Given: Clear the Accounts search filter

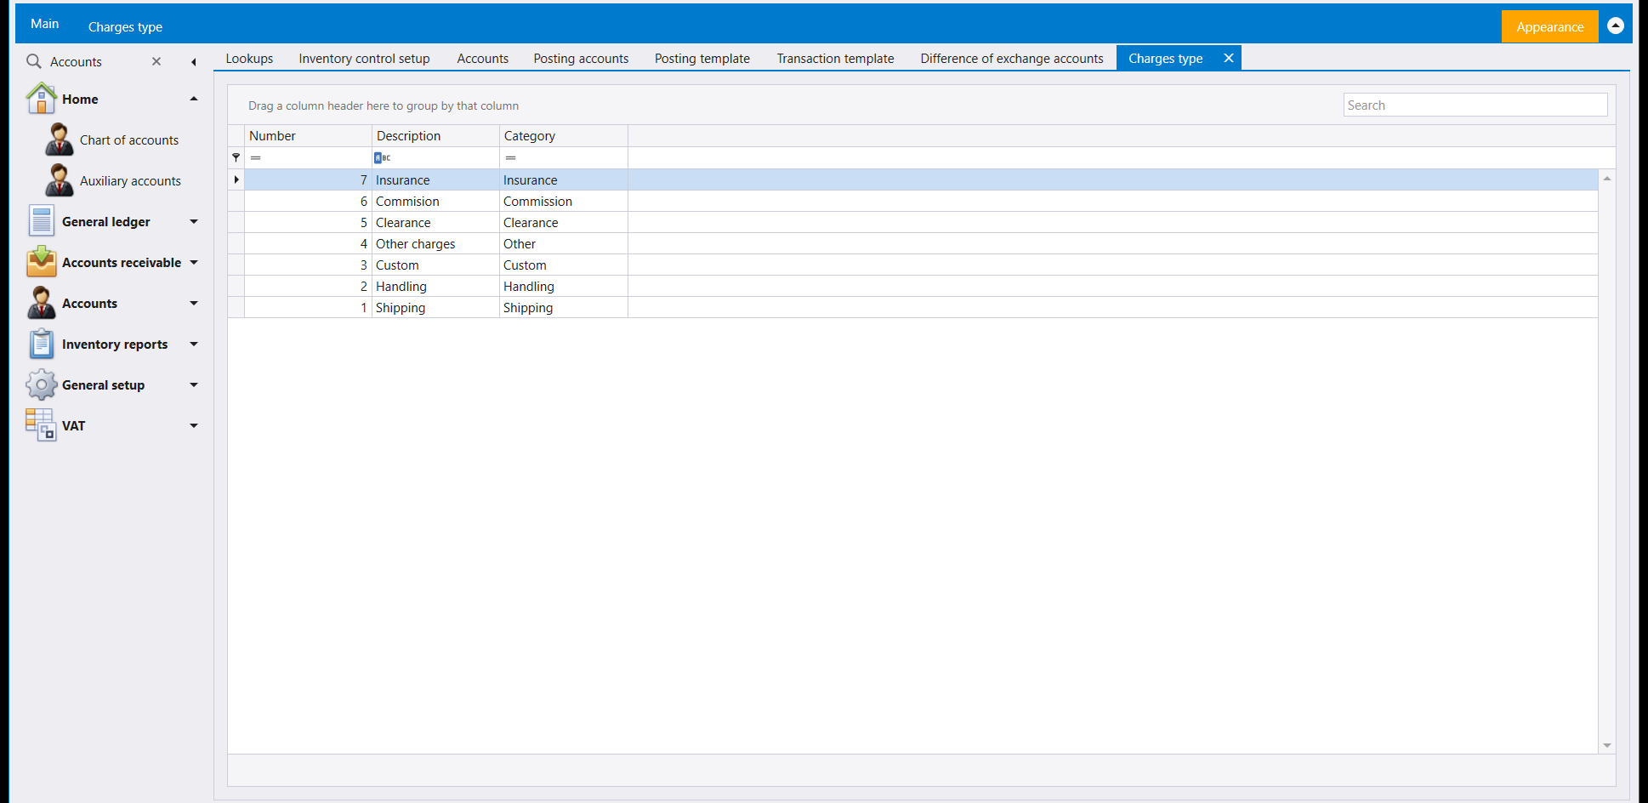Looking at the screenshot, I should click(156, 61).
